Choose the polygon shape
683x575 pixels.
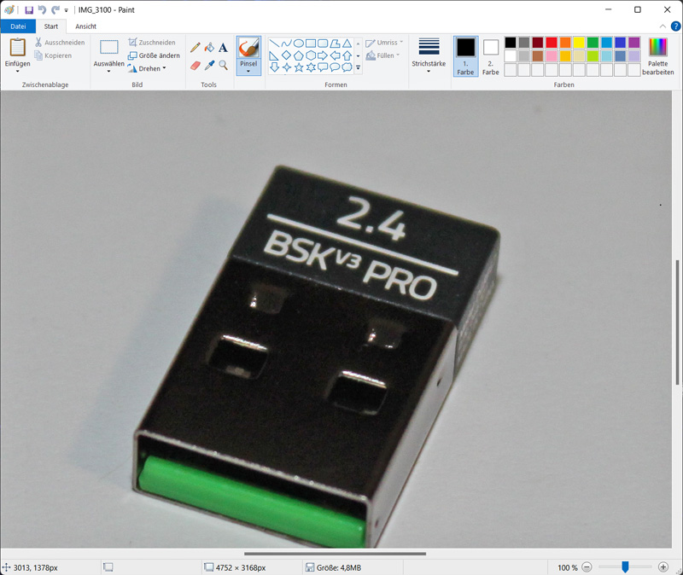click(335, 44)
